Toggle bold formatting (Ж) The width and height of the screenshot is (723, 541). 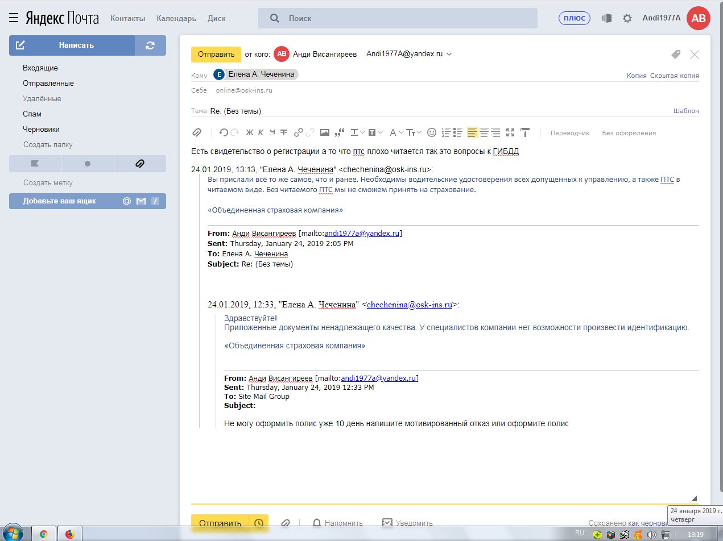249,132
